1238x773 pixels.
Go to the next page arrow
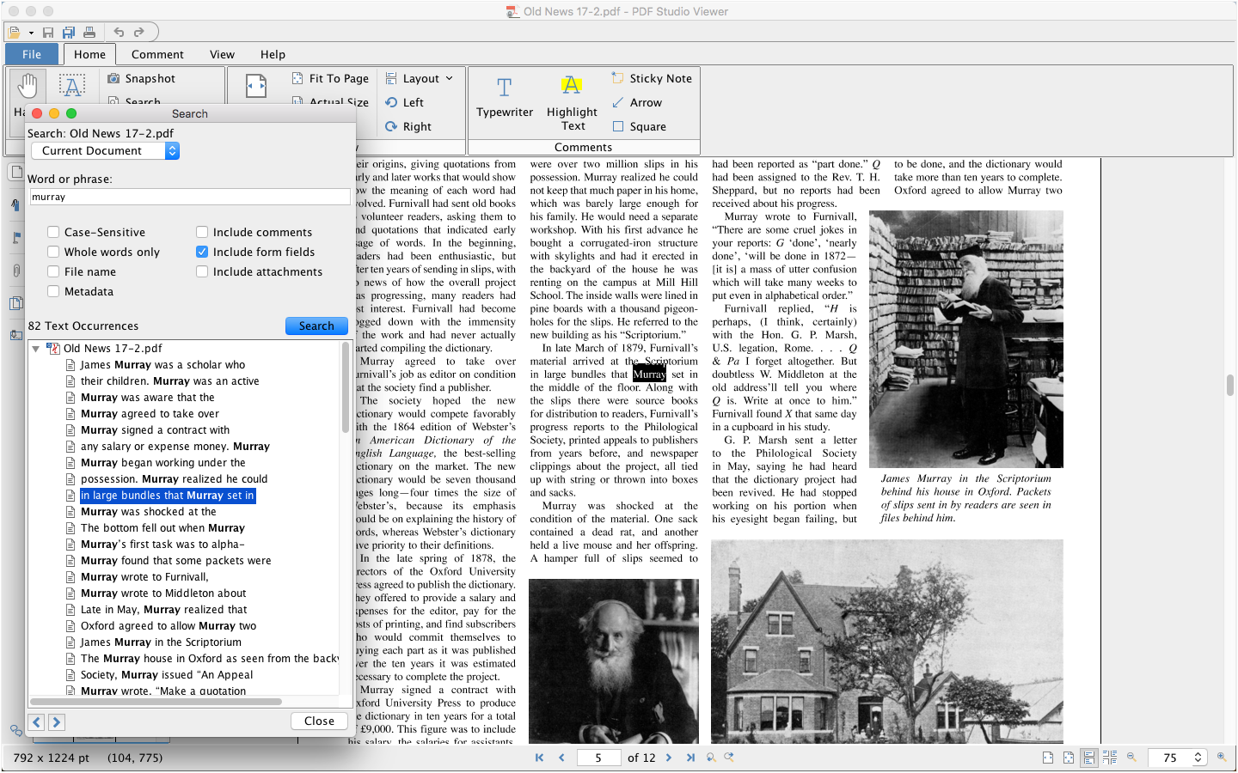[669, 758]
